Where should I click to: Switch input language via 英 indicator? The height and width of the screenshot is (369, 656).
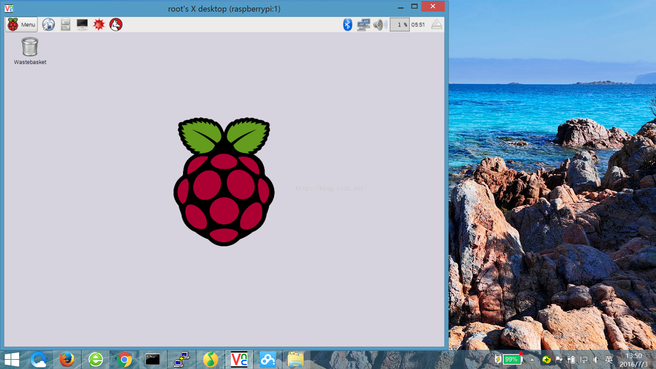609,360
